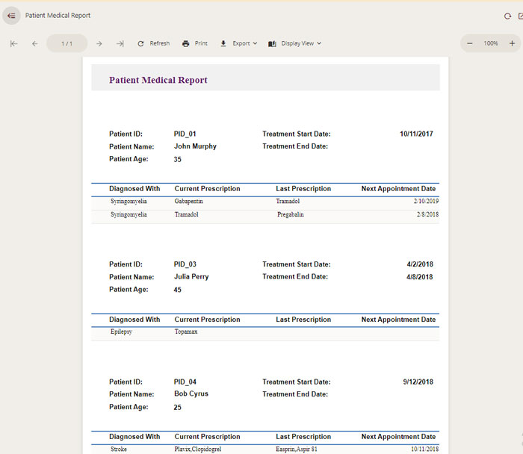Click the back menu icon beside the report title

[x=11, y=16]
